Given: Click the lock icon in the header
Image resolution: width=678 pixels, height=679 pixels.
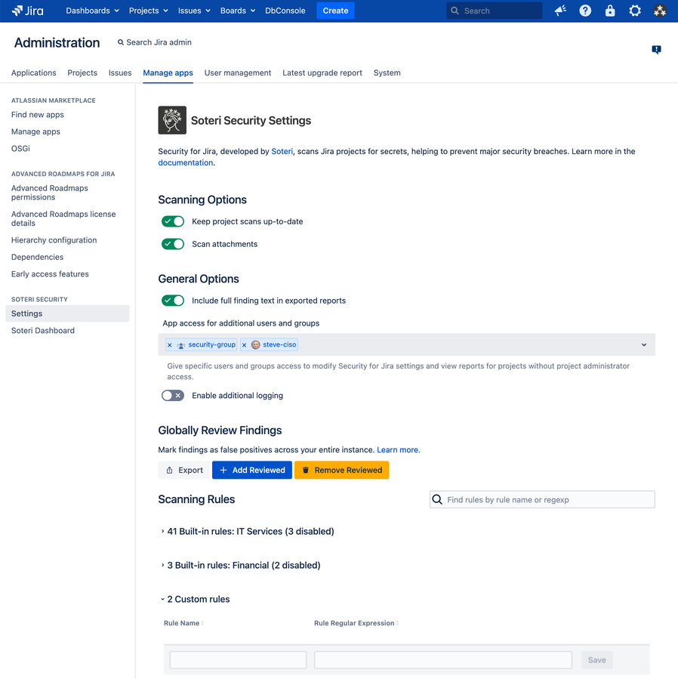Looking at the screenshot, I should tap(610, 11).
